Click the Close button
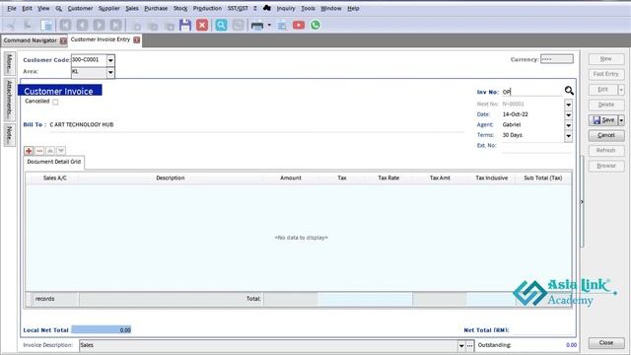The height and width of the screenshot is (355, 631). click(x=606, y=343)
